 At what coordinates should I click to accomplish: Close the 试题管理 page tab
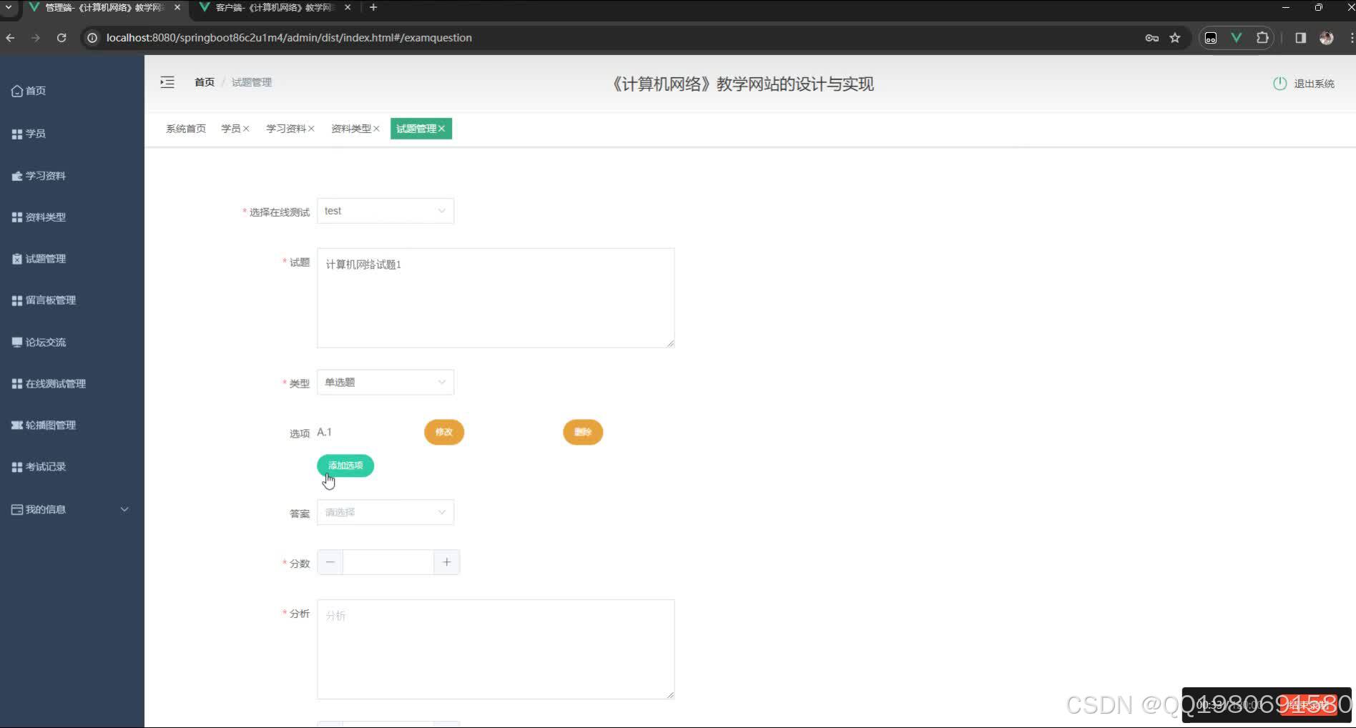tap(442, 129)
